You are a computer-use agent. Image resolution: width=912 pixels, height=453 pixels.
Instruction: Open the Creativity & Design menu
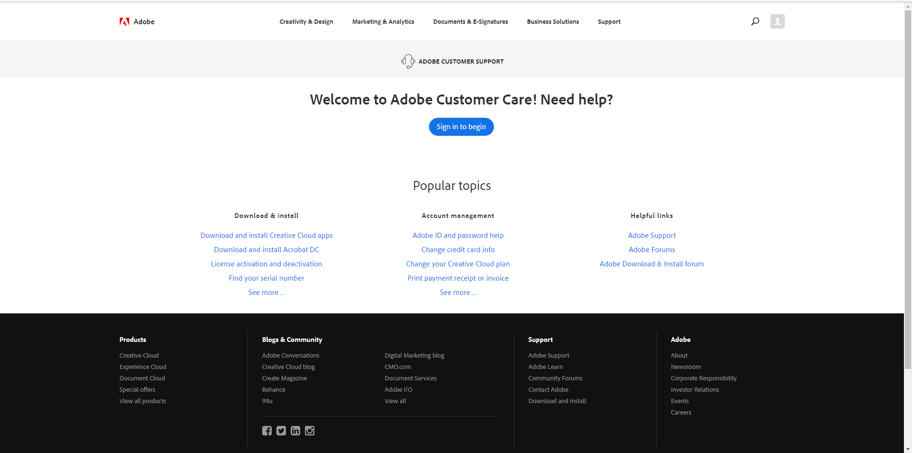coord(306,21)
